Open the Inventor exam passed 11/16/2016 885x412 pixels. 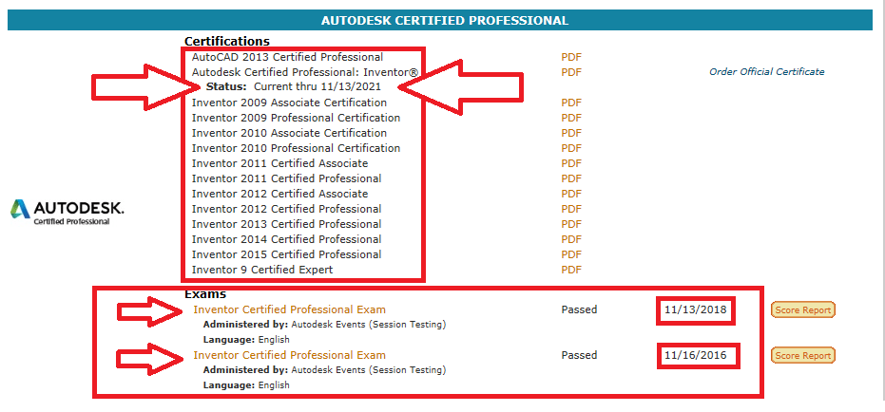click(x=290, y=355)
